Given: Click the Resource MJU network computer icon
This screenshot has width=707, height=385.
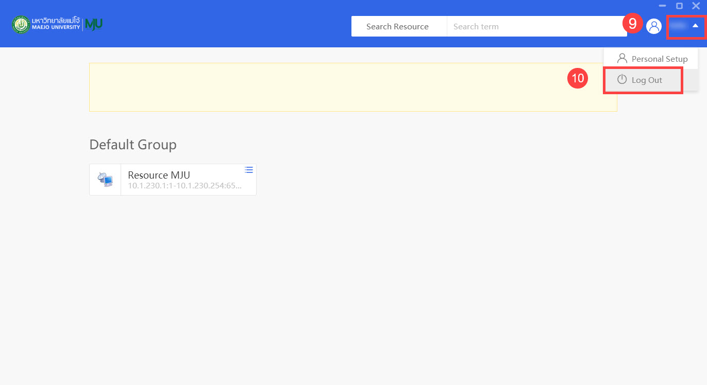Looking at the screenshot, I should (x=105, y=180).
